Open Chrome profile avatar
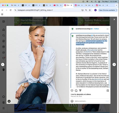 95,10
